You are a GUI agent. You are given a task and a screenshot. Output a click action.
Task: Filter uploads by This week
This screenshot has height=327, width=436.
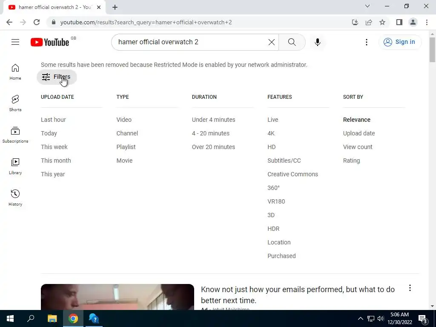click(x=54, y=147)
